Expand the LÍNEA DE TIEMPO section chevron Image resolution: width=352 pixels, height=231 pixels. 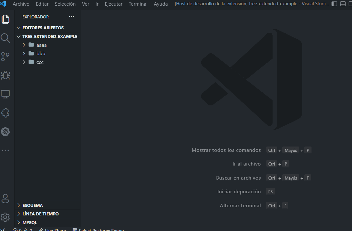(19, 214)
